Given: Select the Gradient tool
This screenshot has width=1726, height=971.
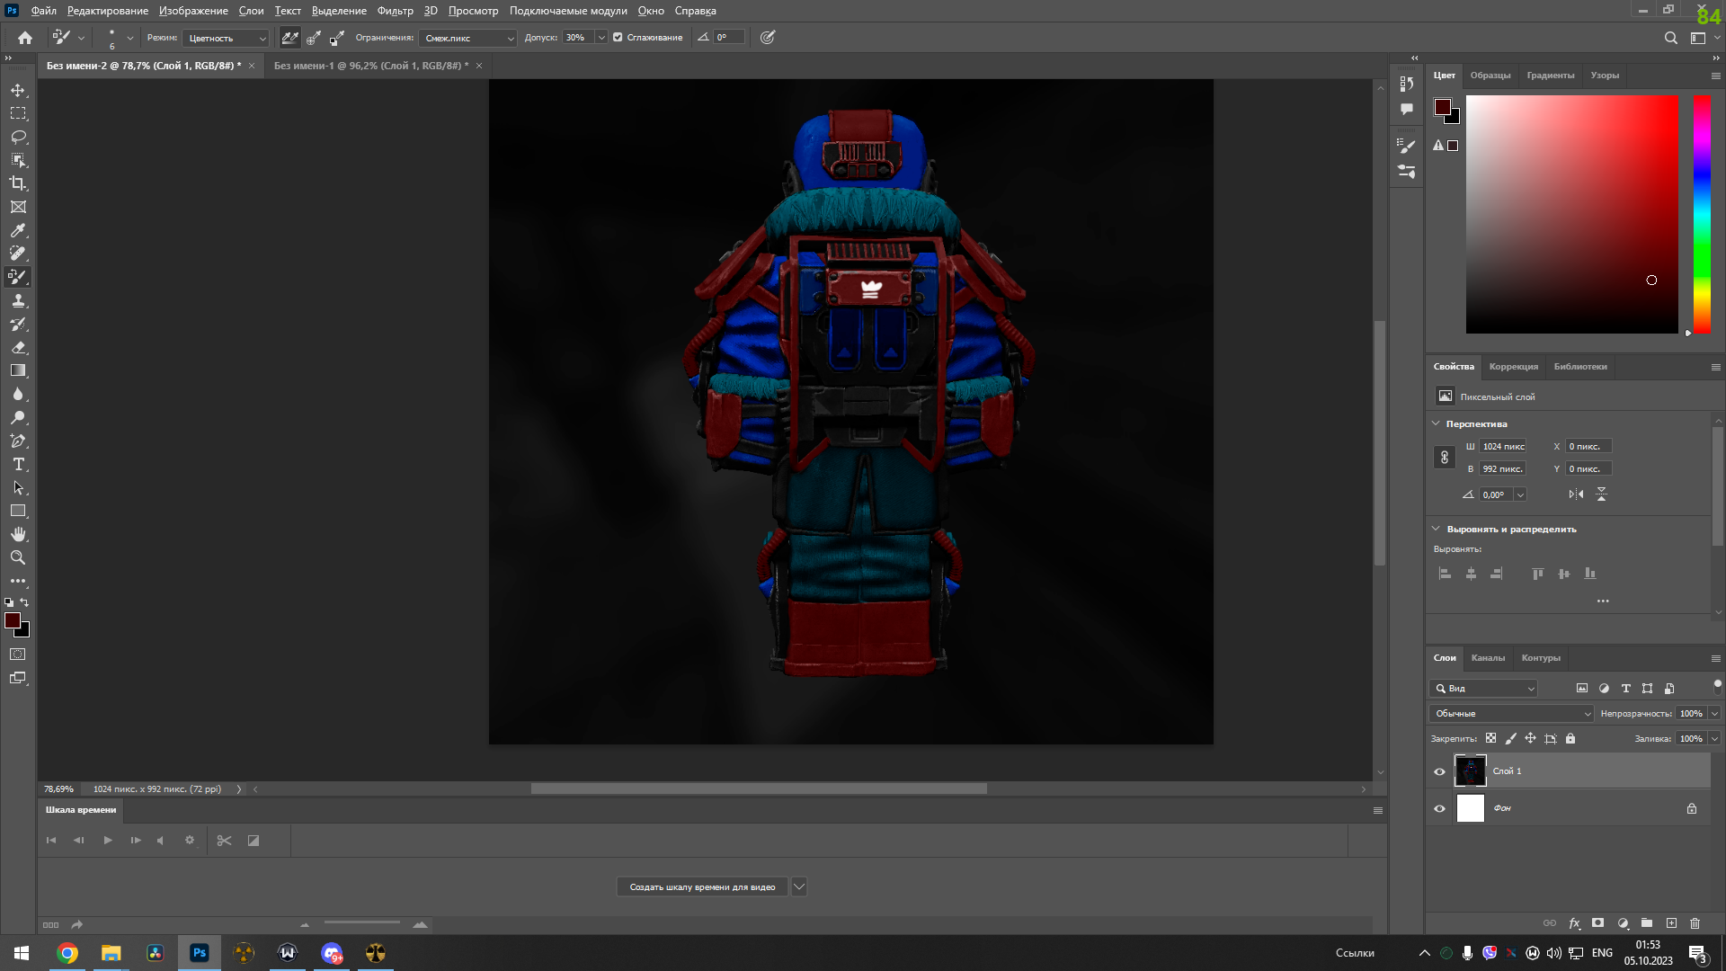Looking at the screenshot, I should pyautogui.click(x=18, y=370).
